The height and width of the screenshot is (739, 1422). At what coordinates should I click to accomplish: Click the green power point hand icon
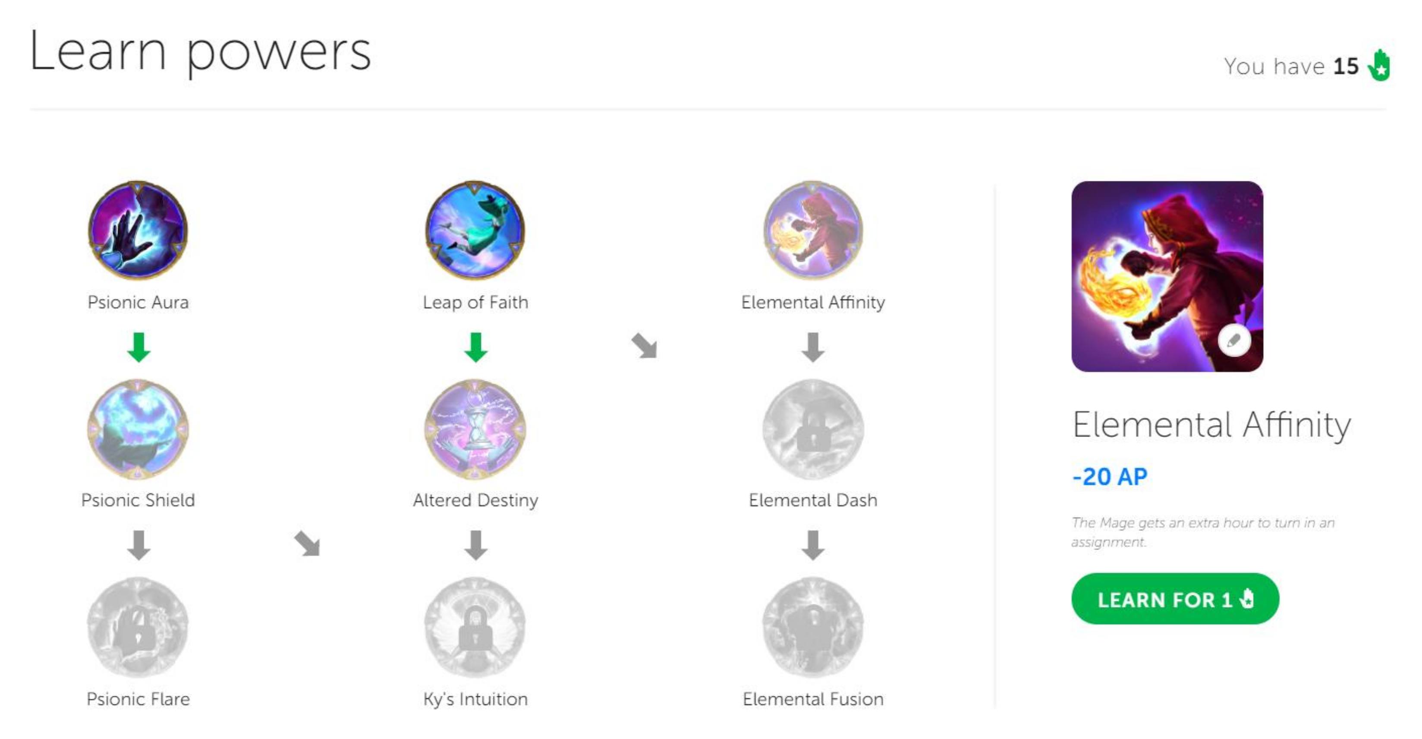(x=1379, y=66)
